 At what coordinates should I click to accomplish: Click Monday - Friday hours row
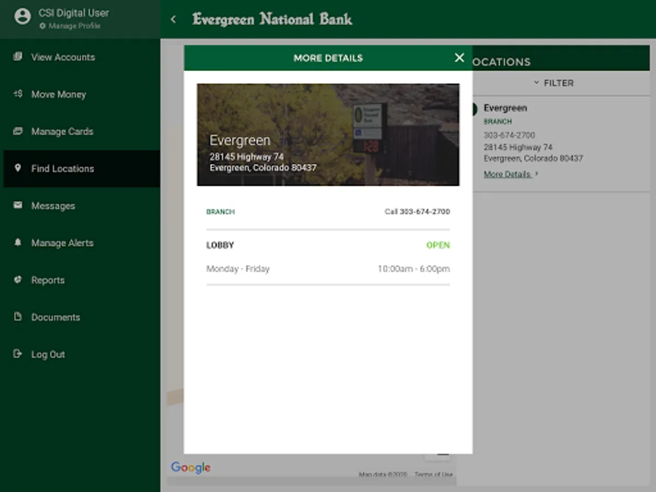coord(328,269)
